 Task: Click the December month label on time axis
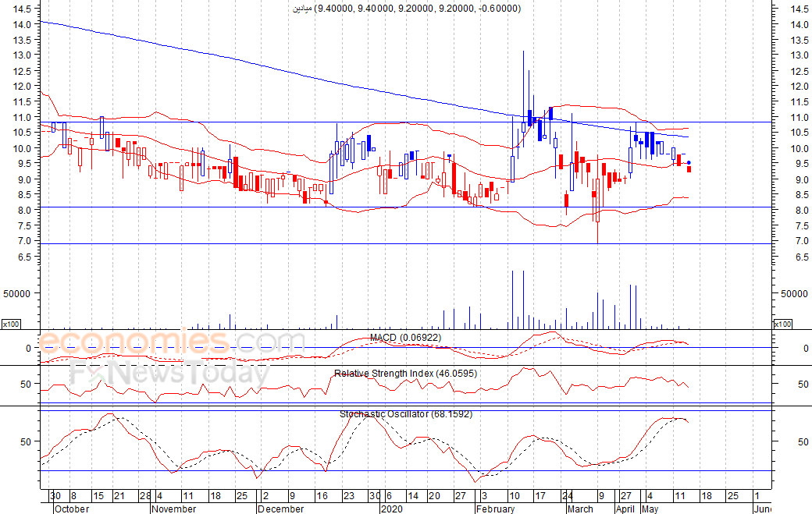click(x=280, y=509)
